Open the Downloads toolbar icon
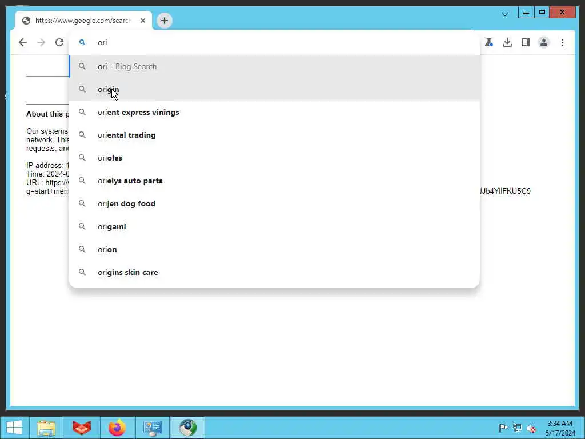This screenshot has width=585, height=439. click(507, 42)
